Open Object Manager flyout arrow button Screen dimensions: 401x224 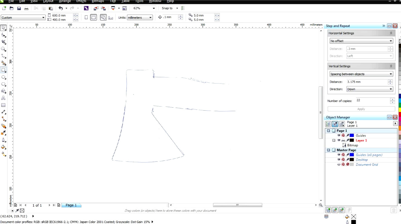[x=395, y=124]
